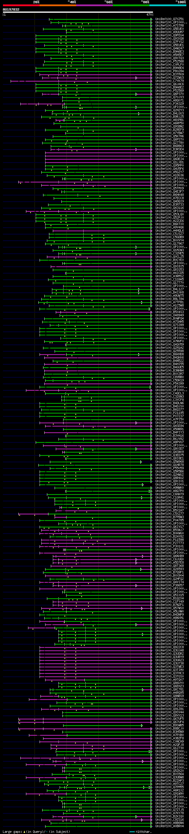Open UniRef100_B2REF9 hit label
The image size is (189, 834).
point(170,130)
